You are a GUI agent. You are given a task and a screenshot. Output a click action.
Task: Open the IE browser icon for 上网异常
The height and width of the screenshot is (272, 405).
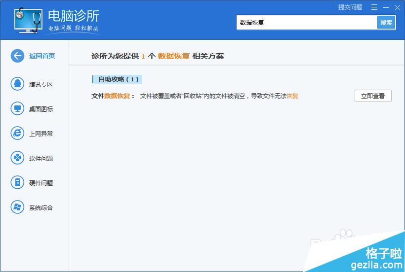pyautogui.click(x=17, y=133)
